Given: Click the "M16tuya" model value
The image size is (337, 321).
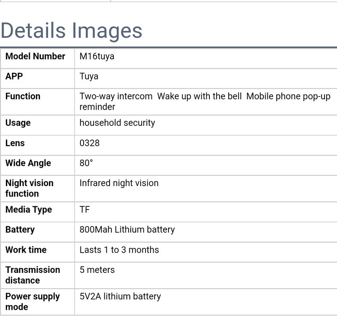Looking at the screenshot, I should tap(97, 57).
